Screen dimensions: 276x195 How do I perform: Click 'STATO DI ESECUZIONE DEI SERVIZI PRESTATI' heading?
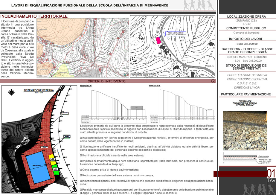coord(246,67)
